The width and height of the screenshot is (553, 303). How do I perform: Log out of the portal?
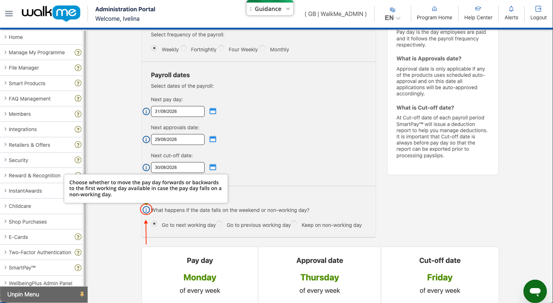pyautogui.click(x=538, y=13)
